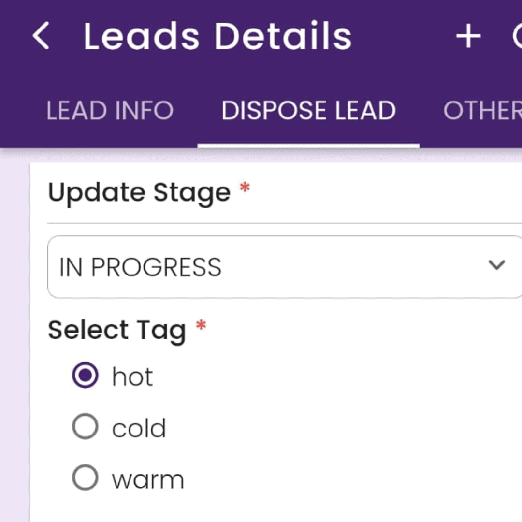522x522 pixels.
Task: Pick the warm tag radio button
Action: pyautogui.click(x=86, y=478)
